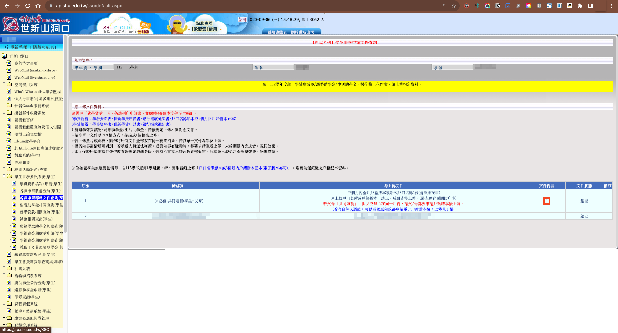Click folder icon beside 空間借用系統
The width and height of the screenshot is (618, 333).
point(9,84)
